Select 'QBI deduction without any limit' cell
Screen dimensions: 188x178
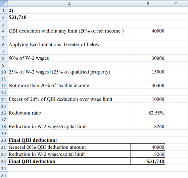(x=69, y=31)
